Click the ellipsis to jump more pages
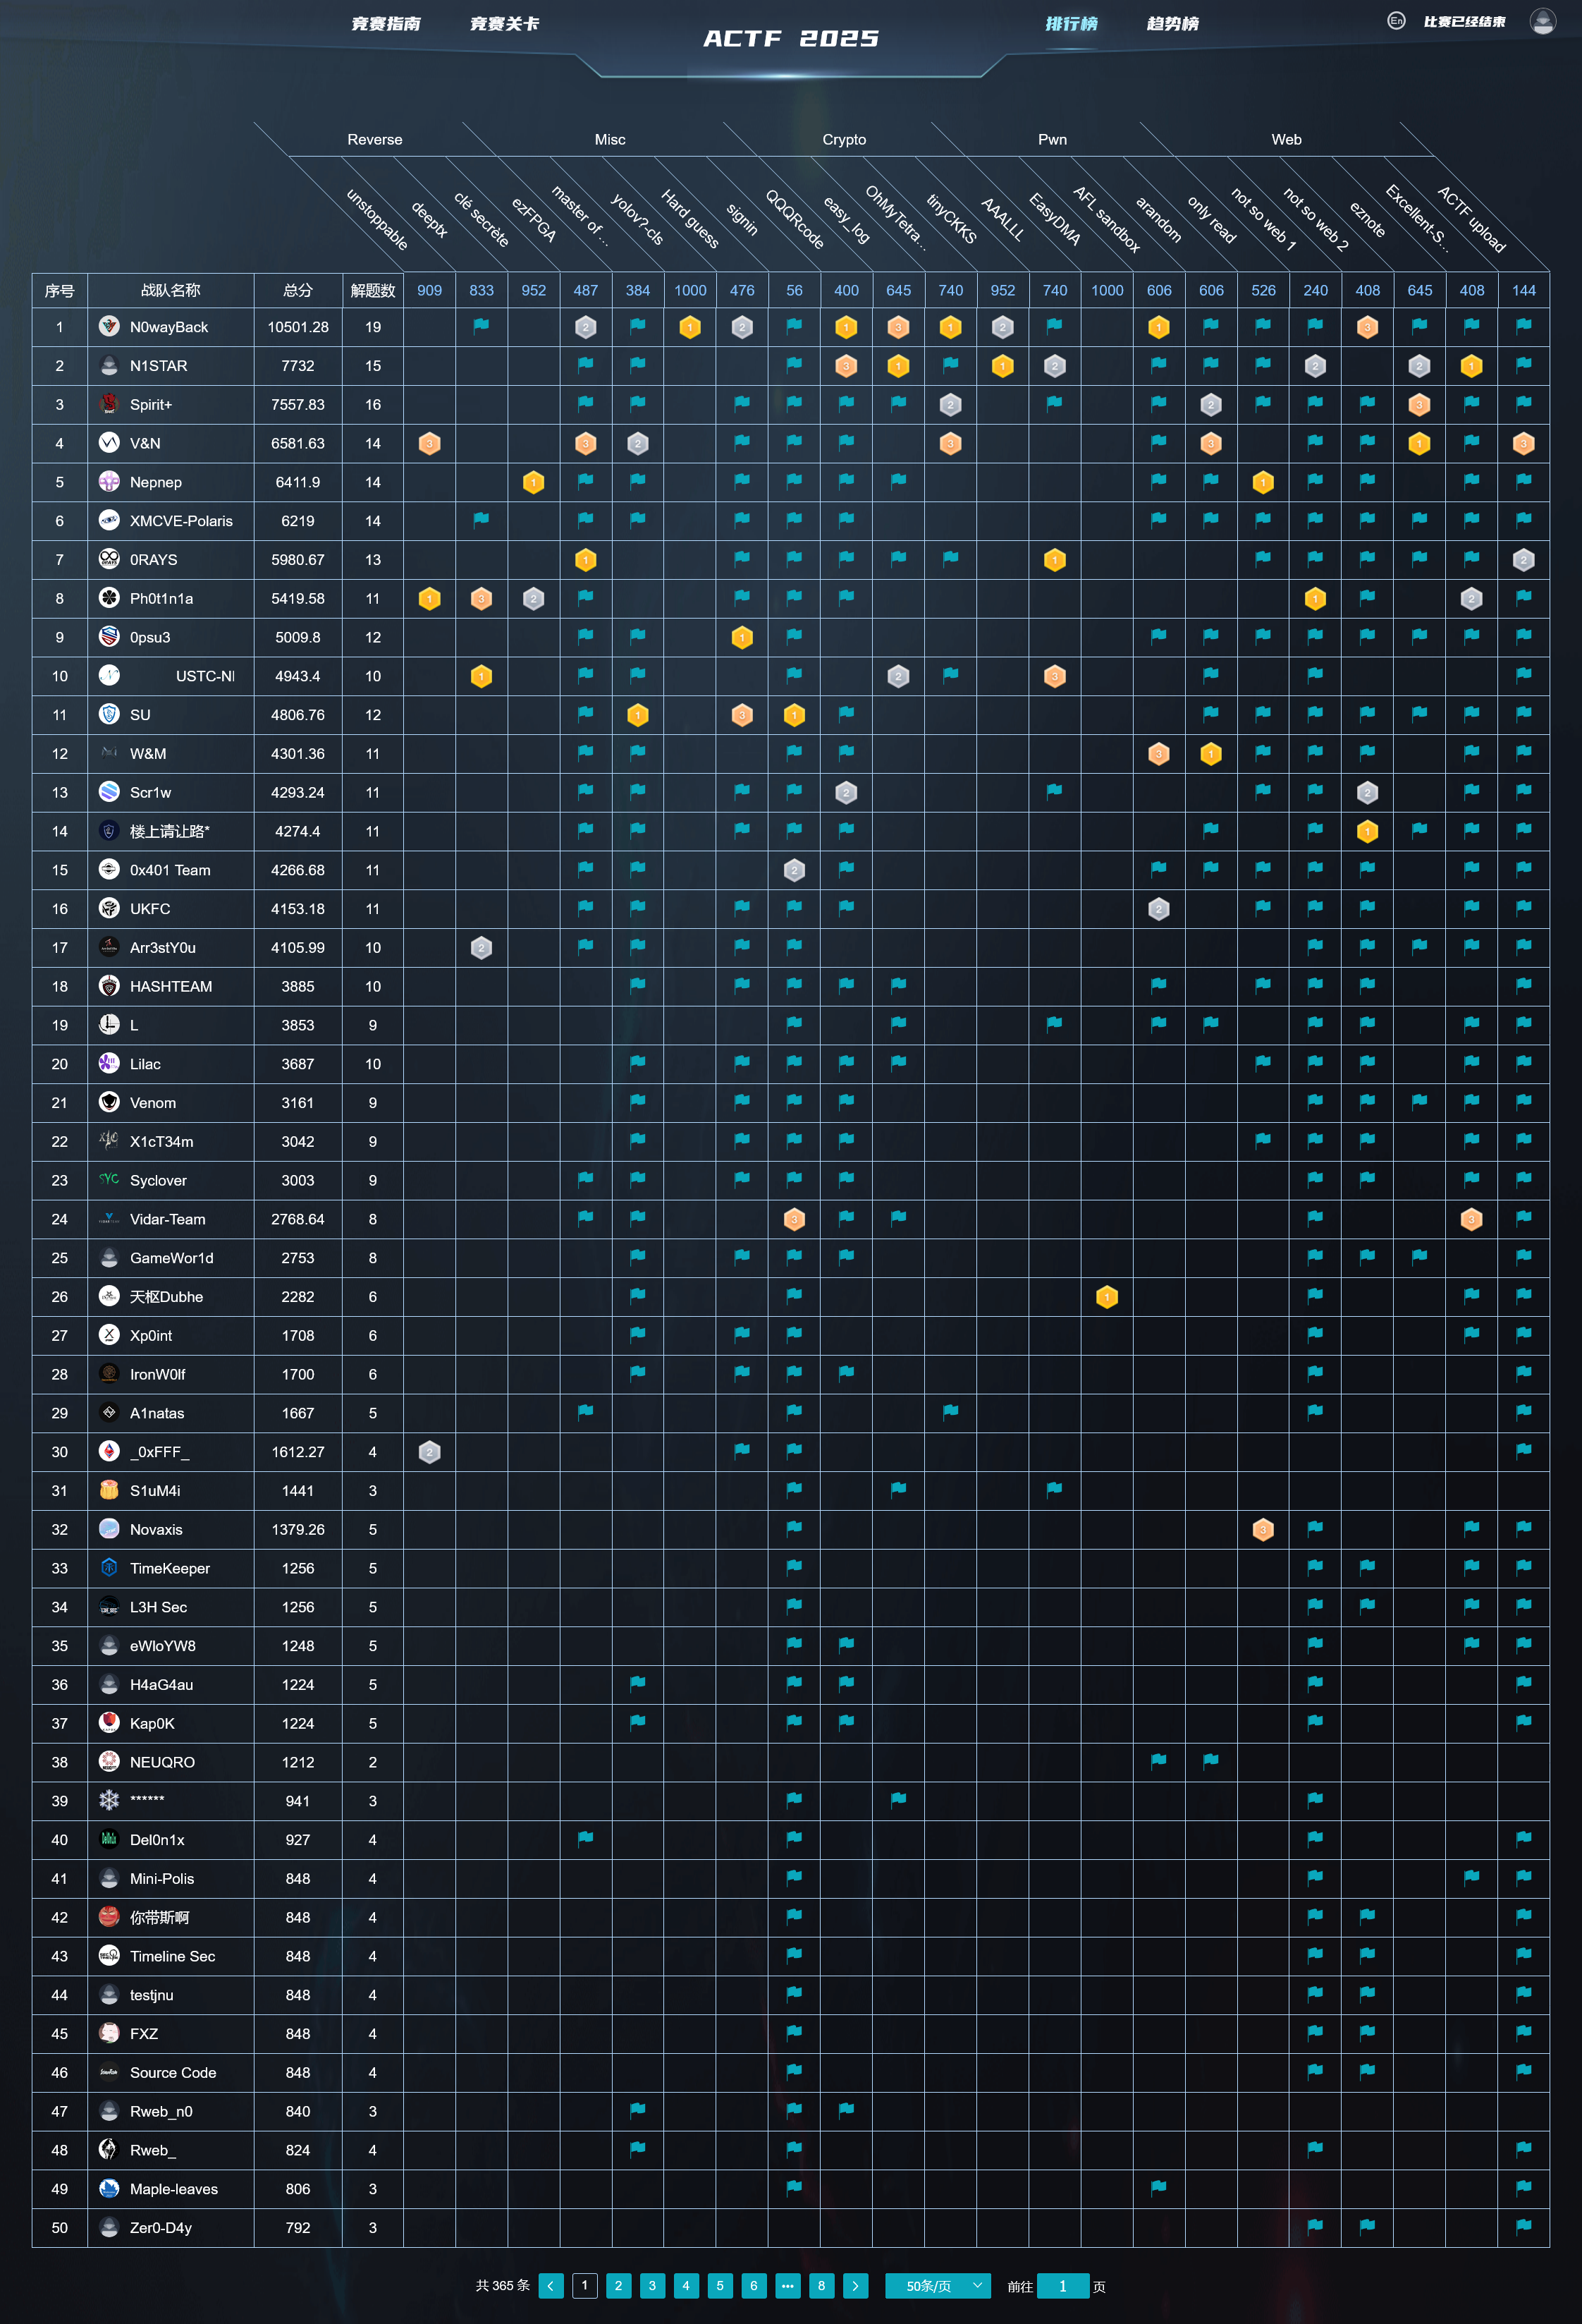The image size is (1582, 2324). click(x=787, y=2286)
